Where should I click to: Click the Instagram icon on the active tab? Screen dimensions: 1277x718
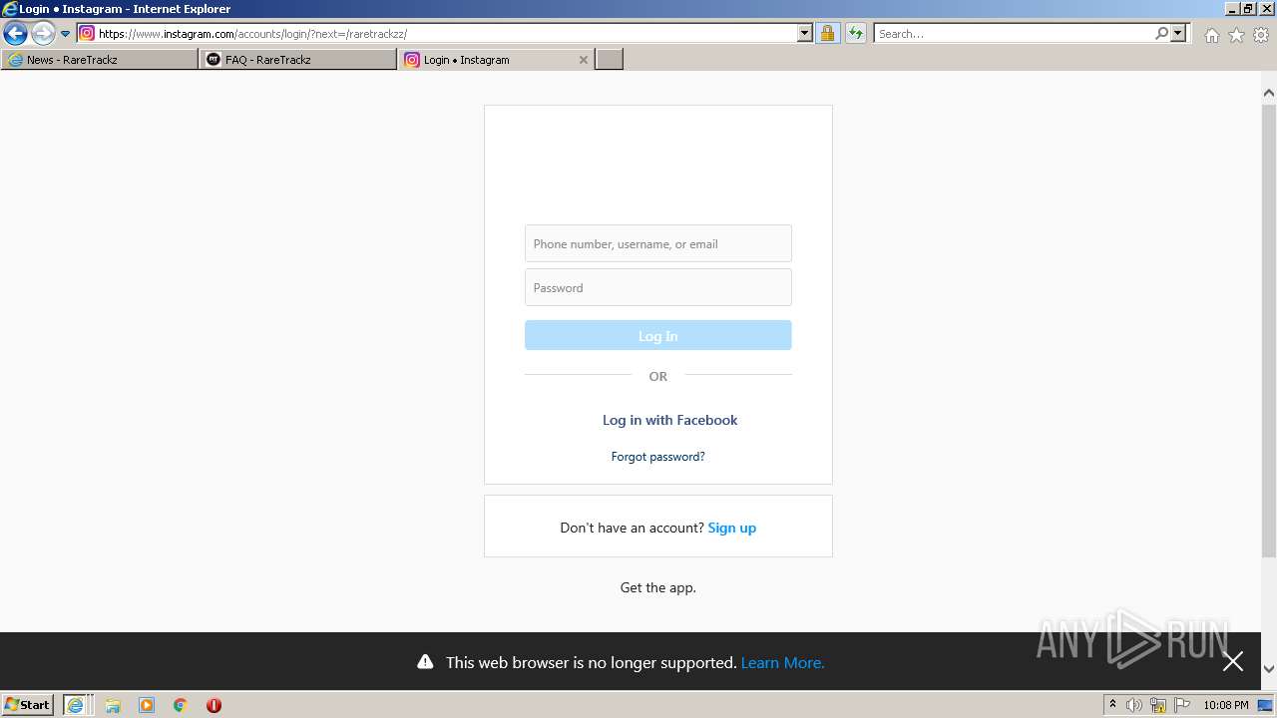tap(411, 60)
